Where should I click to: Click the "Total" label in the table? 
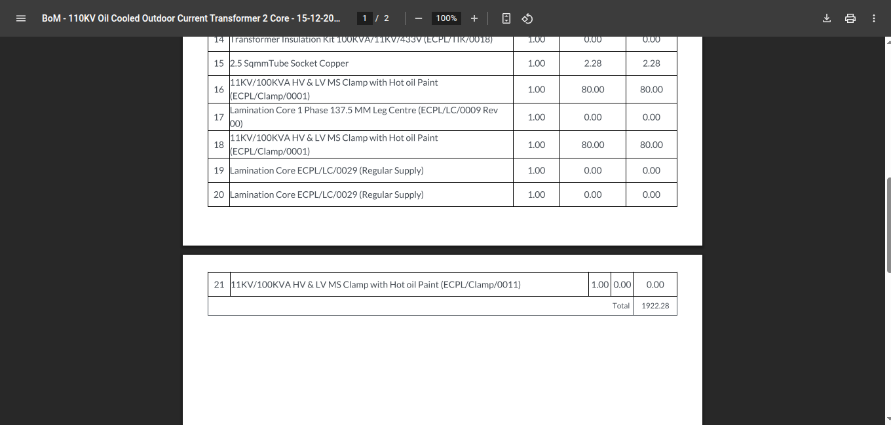point(620,306)
